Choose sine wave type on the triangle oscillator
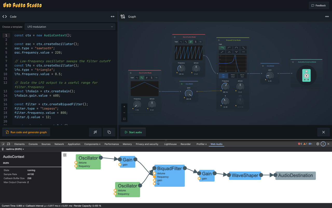332x208 pixels. pyautogui.click(x=137, y=78)
